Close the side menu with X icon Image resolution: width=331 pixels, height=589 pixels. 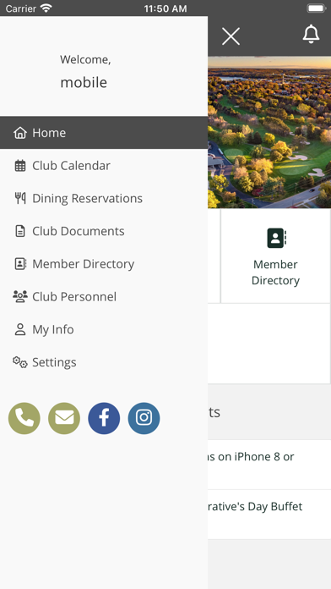231,36
